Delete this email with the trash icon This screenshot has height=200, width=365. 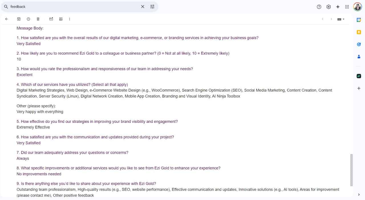(x=38, y=19)
